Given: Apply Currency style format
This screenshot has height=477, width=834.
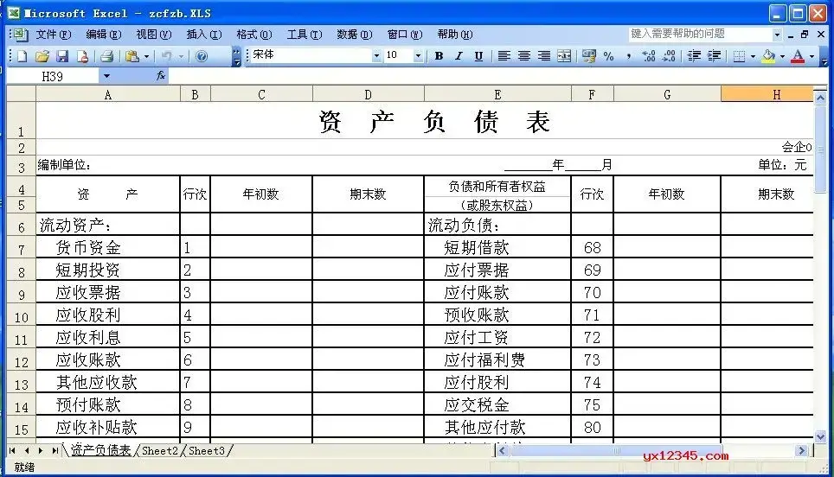Looking at the screenshot, I should tap(589, 56).
